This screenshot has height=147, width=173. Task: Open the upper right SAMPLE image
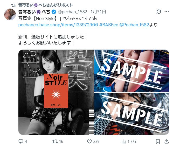click(132, 71)
